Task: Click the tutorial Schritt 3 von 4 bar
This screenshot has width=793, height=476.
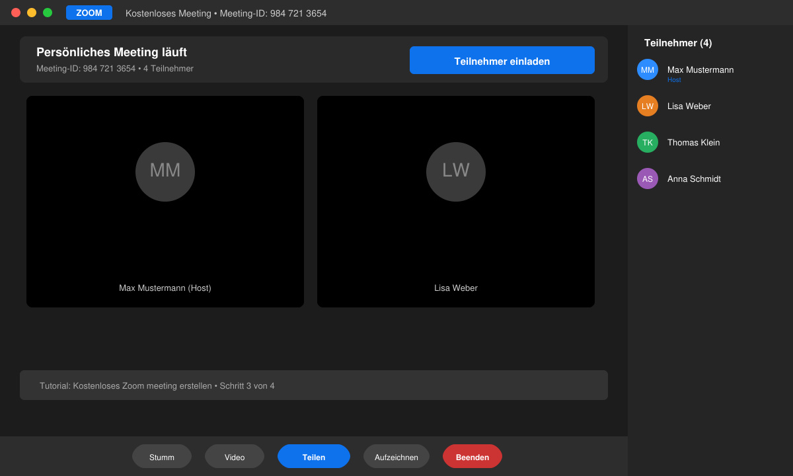Action: [x=314, y=385]
